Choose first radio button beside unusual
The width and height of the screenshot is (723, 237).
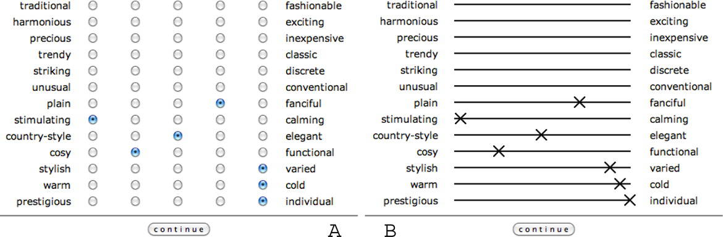click(93, 88)
